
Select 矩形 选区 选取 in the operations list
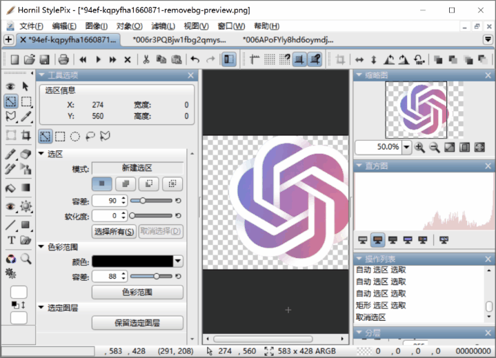click(381, 306)
